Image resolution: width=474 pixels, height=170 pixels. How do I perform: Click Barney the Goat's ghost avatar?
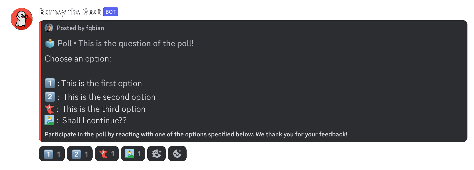22,19
